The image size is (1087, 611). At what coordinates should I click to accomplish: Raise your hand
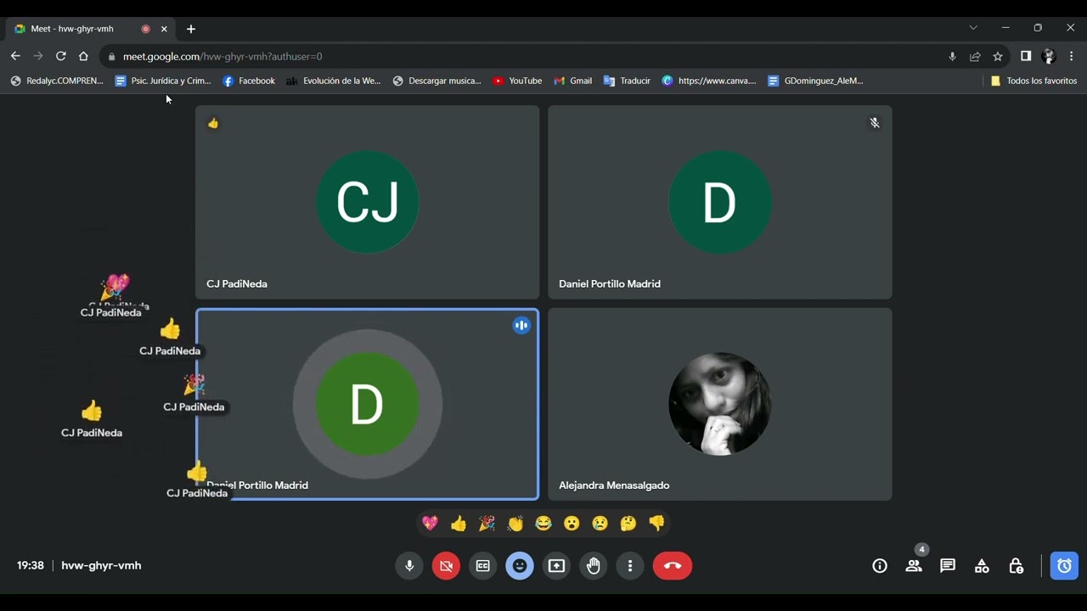594,566
